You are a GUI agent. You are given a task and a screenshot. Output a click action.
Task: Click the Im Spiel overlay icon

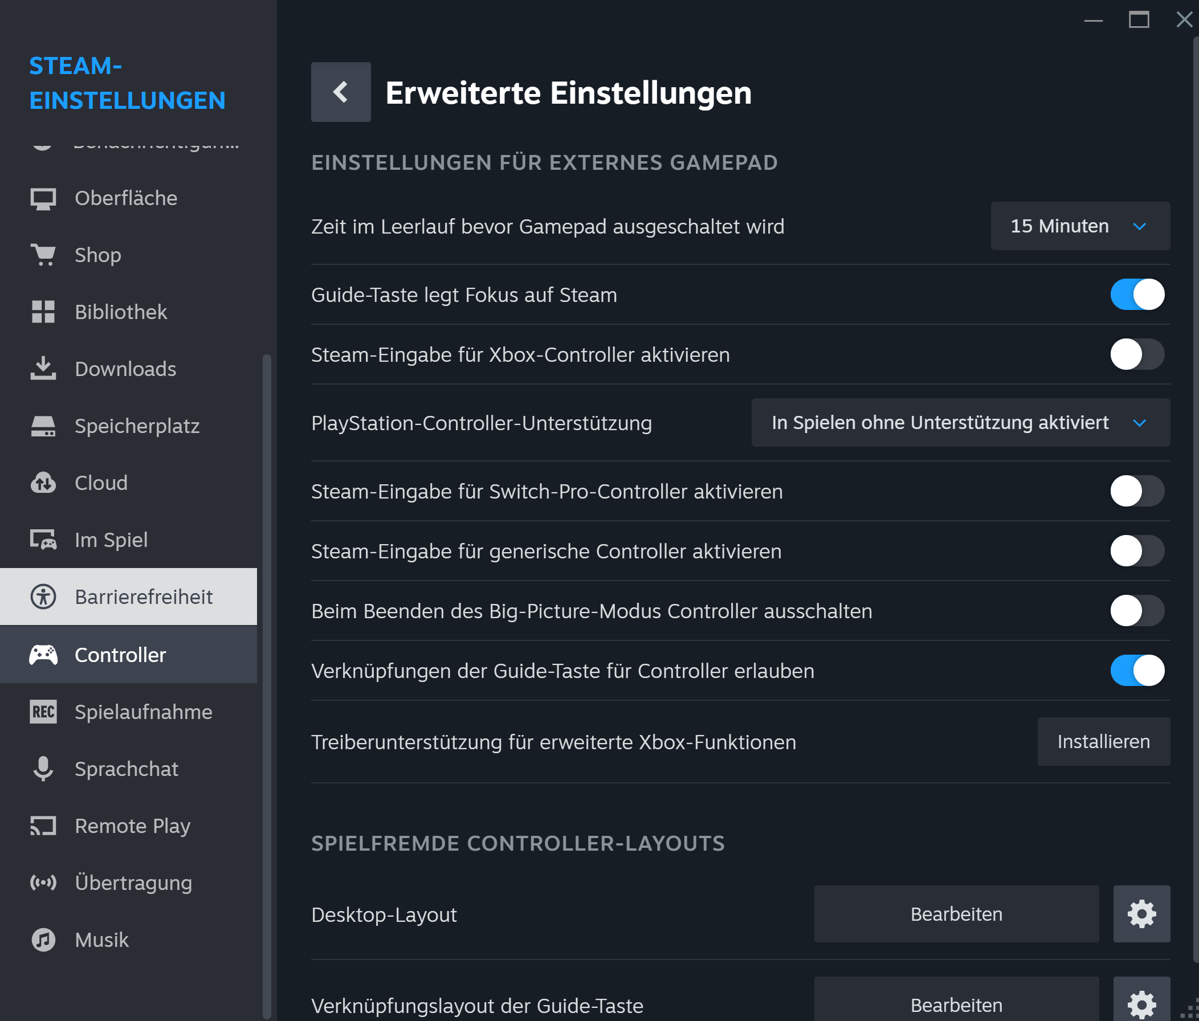click(x=43, y=540)
